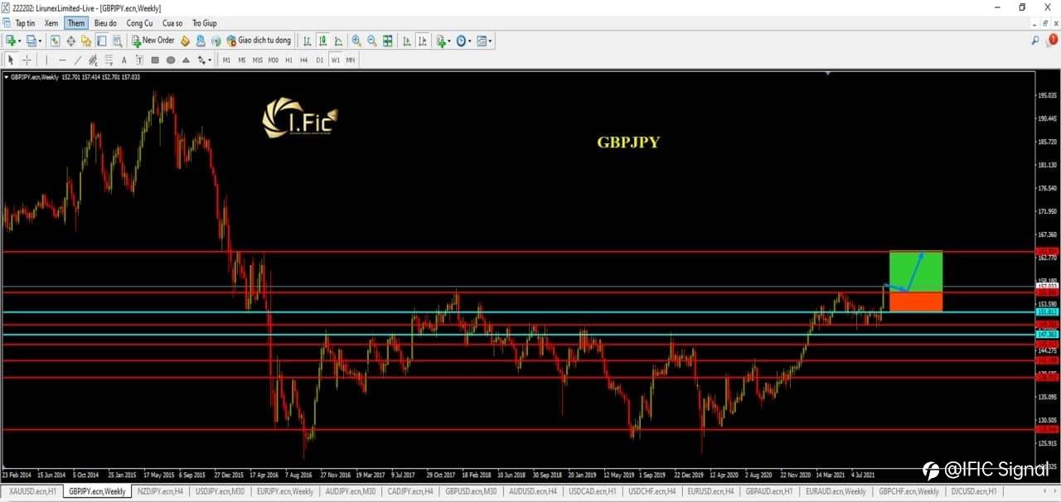The image size is (1061, 502).
Task: Open the Them menu
Action: [76, 23]
